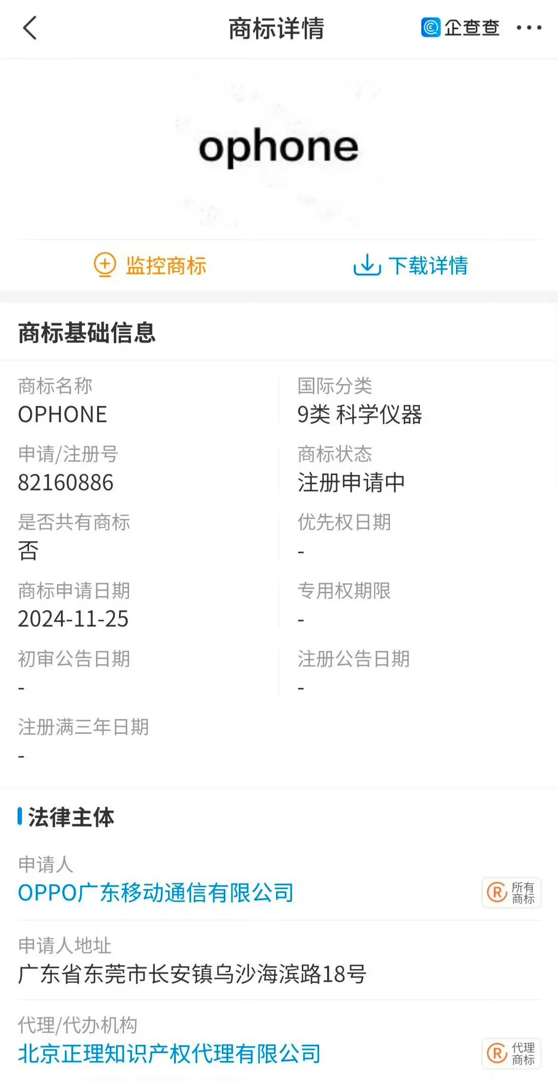Select the 商标详情 page title

[x=277, y=28]
